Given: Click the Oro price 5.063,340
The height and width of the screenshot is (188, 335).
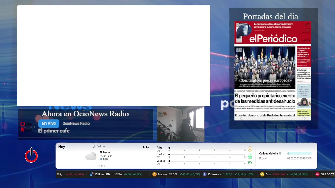Looking at the screenshot, I should 279,174.
